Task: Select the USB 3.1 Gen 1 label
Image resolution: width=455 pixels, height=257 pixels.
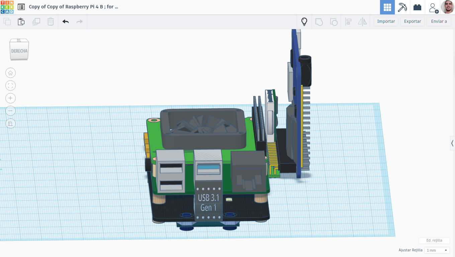Action: point(208,202)
